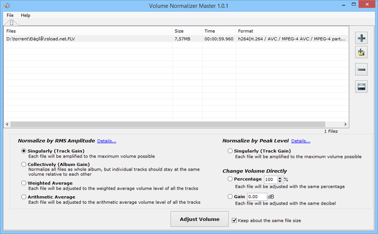Click the add folder icon
Screen dimensions: 378x234
point(361,53)
